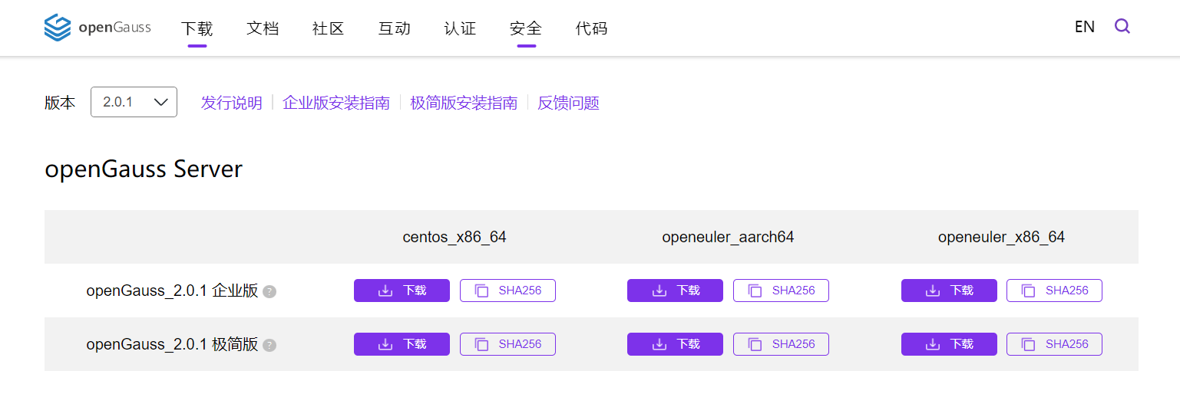Image resolution: width=1180 pixels, height=394 pixels.
Task: Download 企业版 for openeuler_x86_64
Action: pyautogui.click(x=949, y=291)
